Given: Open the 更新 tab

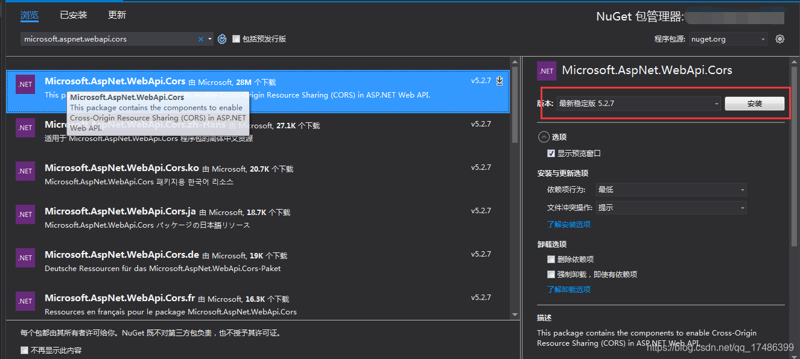Looking at the screenshot, I should coord(117,15).
